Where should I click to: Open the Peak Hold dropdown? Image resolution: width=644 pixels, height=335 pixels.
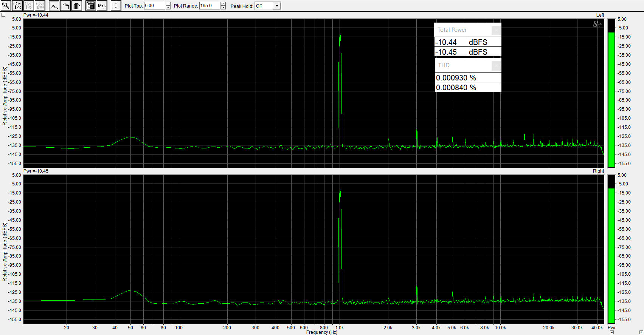tap(277, 6)
